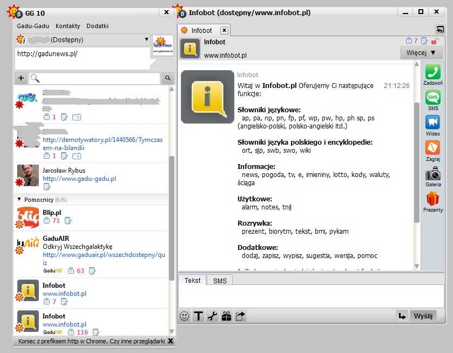Click the detach chat window icon

tap(440, 29)
